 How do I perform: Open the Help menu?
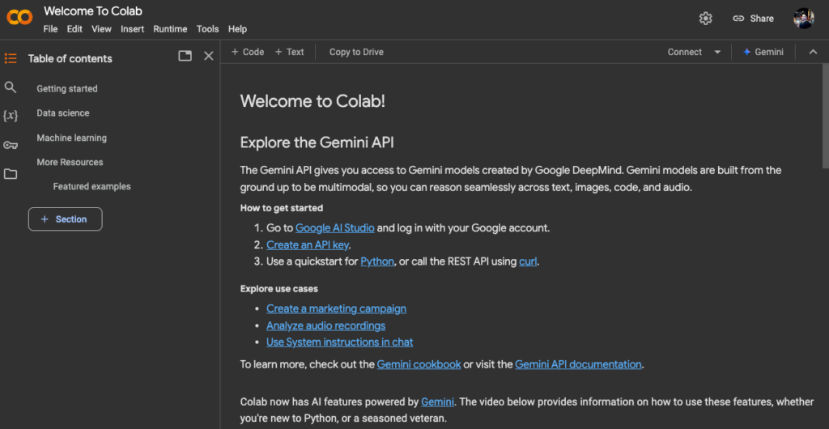click(x=237, y=29)
